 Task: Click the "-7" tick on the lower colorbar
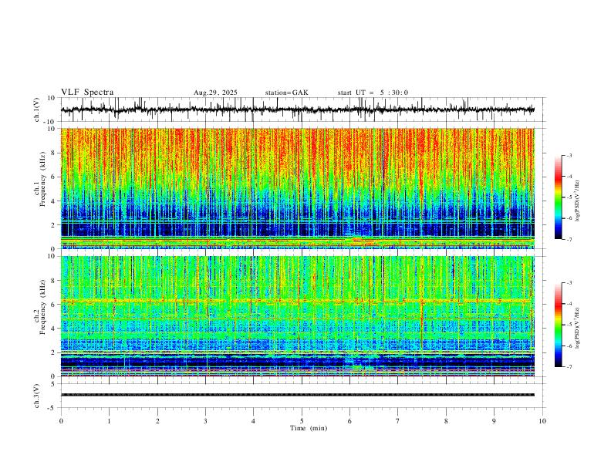coord(569,367)
